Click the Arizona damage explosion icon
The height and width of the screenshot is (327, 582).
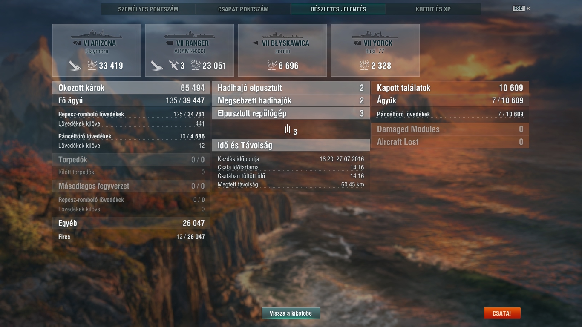(92, 65)
